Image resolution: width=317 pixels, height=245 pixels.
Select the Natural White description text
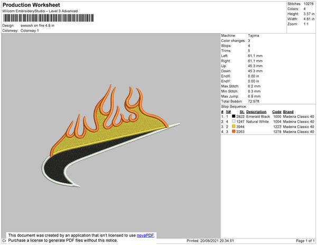(x=257, y=121)
